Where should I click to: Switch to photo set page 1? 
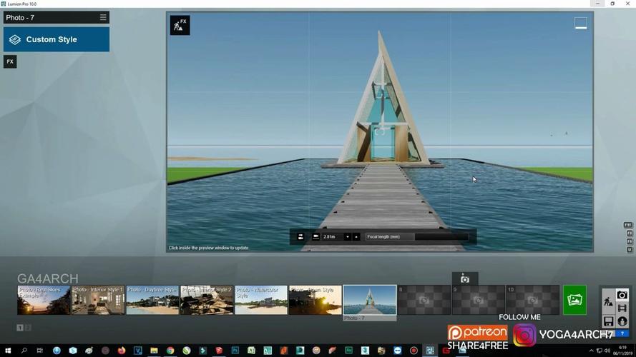(20, 328)
